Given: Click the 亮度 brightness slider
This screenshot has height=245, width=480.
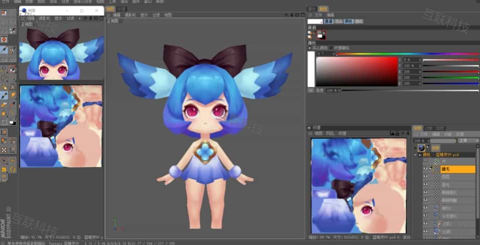Looking at the screenshot, I should [x=410, y=90].
